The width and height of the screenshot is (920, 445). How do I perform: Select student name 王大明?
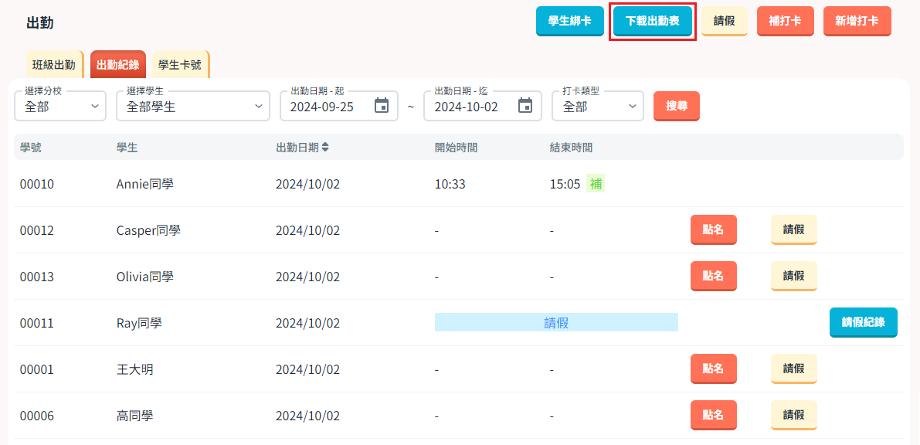coord(134,370)
